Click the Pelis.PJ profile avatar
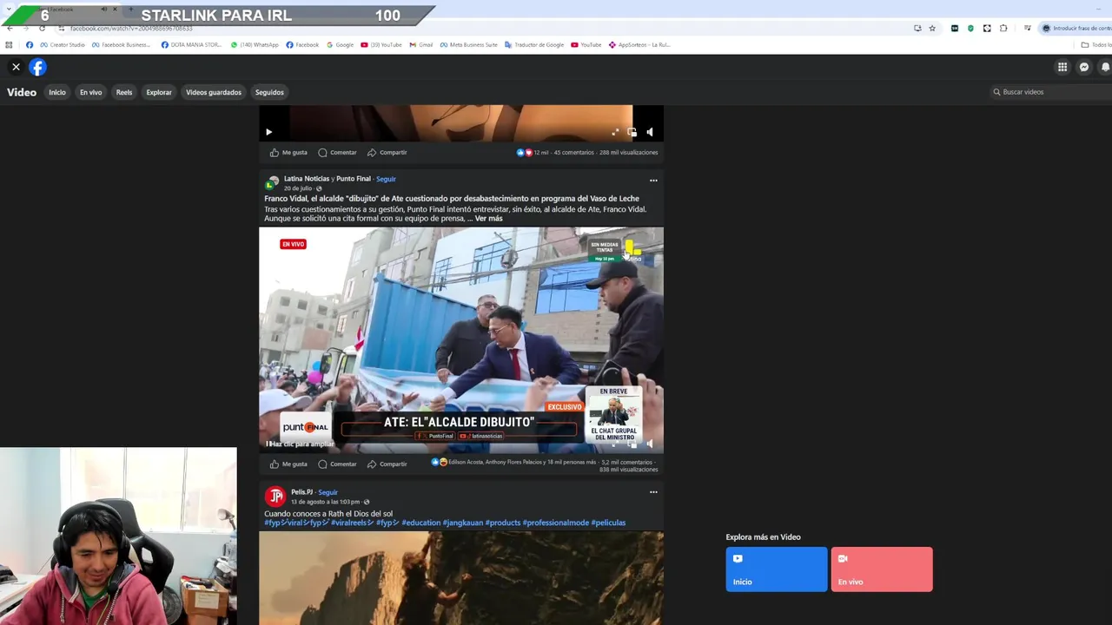Viewport: 1112px width, 625px height. click(x=275, y=497)
